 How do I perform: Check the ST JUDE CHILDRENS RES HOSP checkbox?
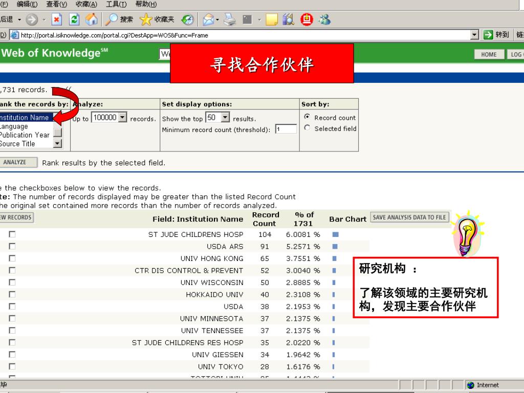[12, 342]
